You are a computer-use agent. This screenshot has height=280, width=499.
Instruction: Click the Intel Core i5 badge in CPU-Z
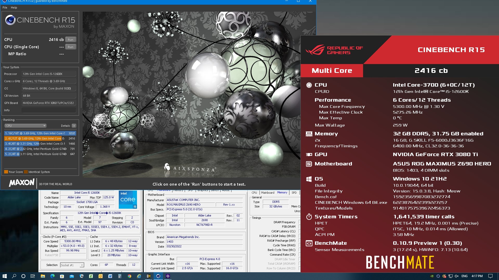coord(128,200)
